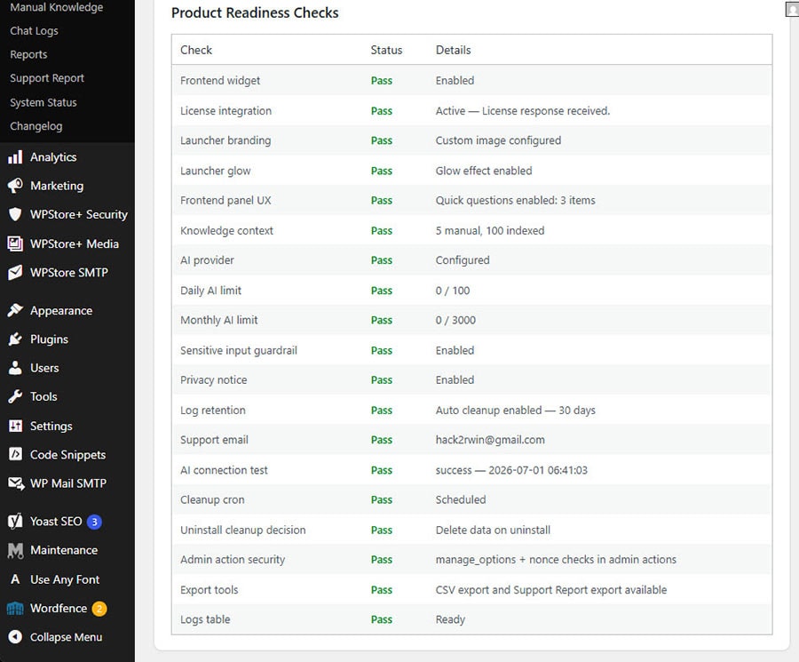Image resolution: width=799 pixels, height=662 pixels.
Task: Open the System Status submenu item
Action: (x=44, y=102)
